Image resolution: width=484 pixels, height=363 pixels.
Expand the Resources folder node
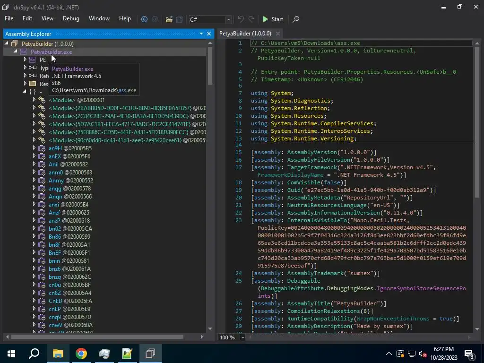coord(25,83)
